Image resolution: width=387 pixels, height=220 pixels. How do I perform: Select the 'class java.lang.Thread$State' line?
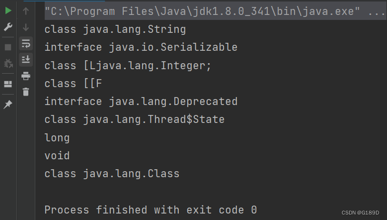click(135, 119)
